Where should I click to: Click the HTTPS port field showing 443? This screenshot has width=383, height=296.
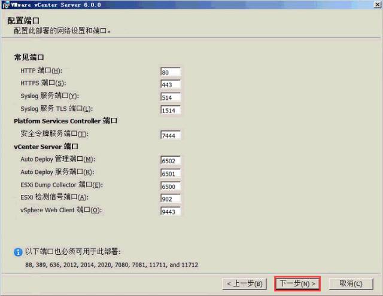(x=171, y=85)
